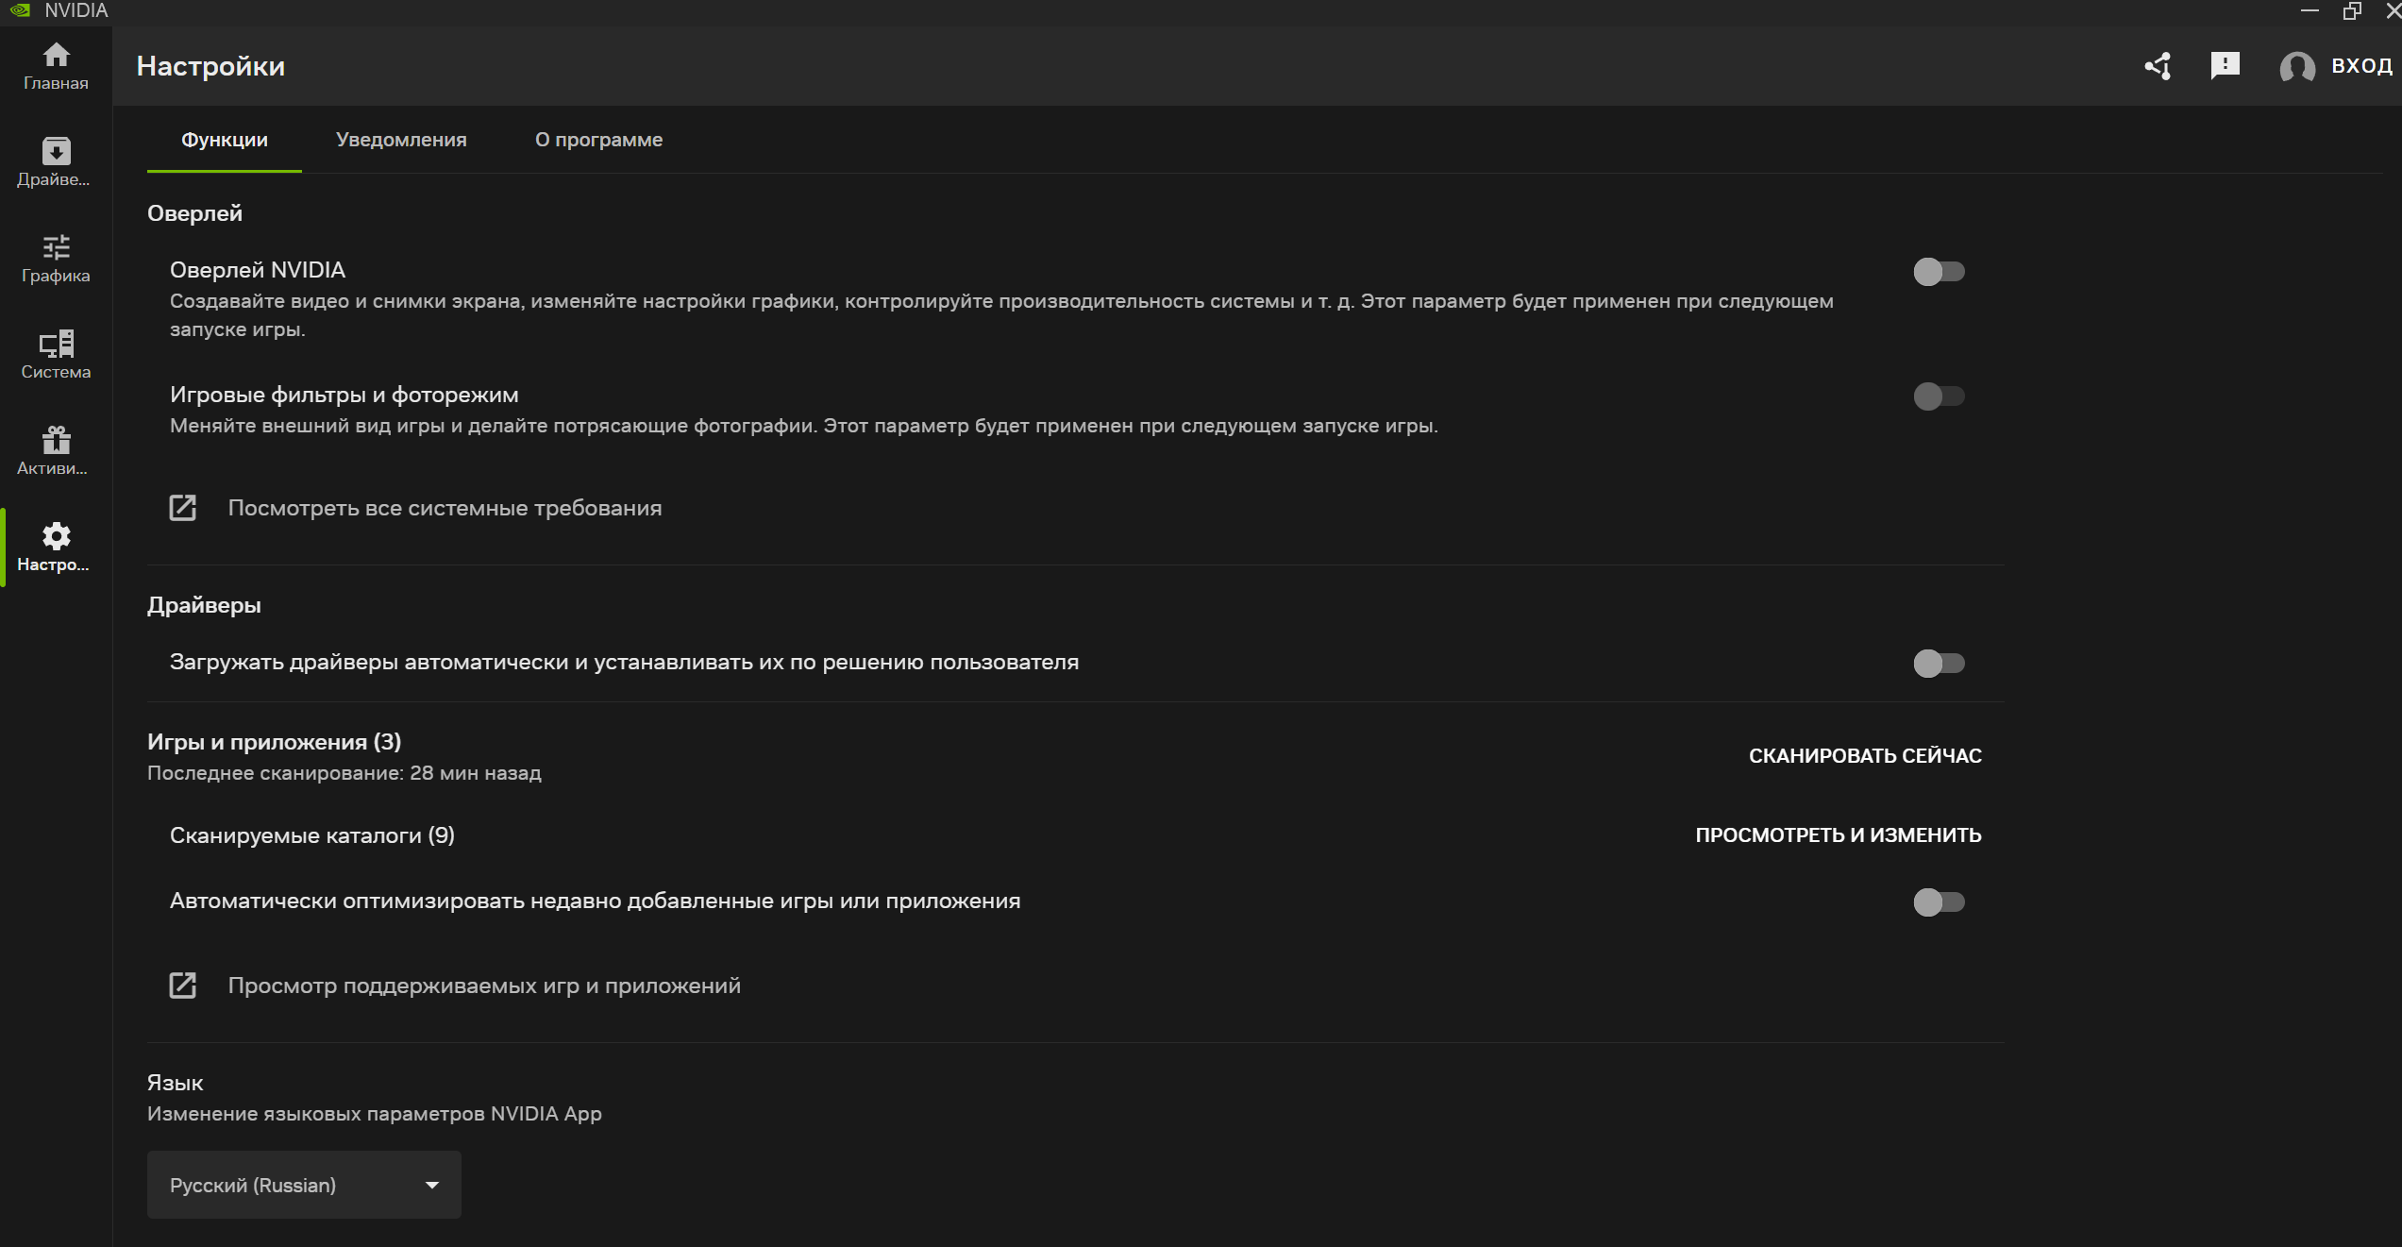Click the feedback exclamation icon
Image resolution: width=2402 pixels, height=1247 pixels.
[2225, 65]
